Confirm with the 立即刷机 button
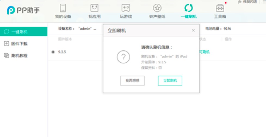 pyautogui.click(x=170, y=81)
